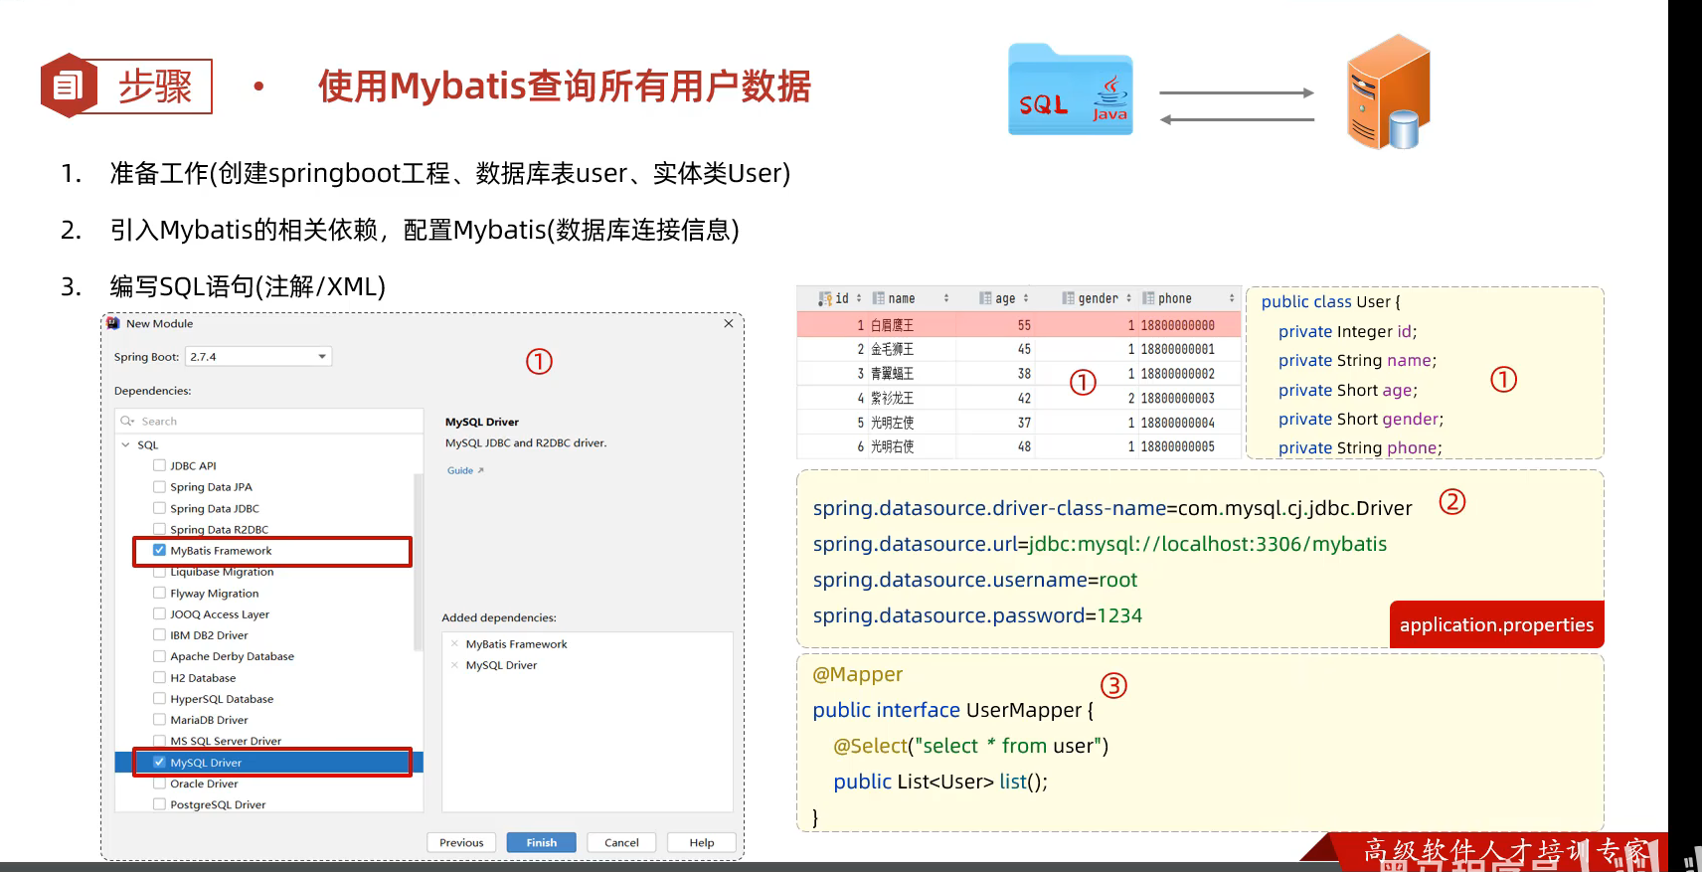
Task: Uncheck the MyBatis Framework checkbox
Action: coord(159,550)
